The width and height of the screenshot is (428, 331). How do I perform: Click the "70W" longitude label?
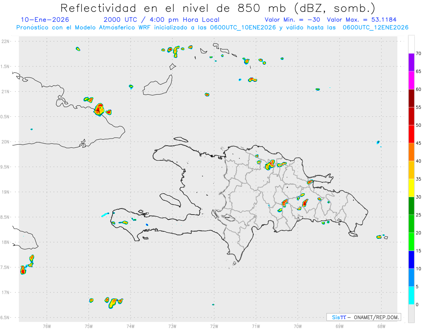click(x=298, y=326)
